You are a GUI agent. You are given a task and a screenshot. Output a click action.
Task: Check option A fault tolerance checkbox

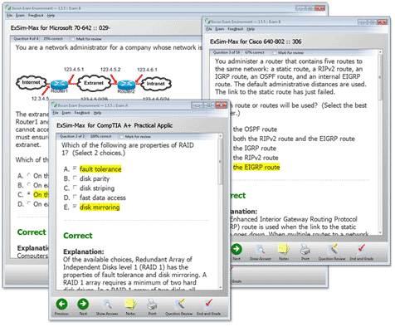(x=75, y=168)
